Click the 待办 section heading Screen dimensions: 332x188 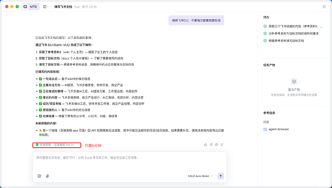(x=267, y=17)
